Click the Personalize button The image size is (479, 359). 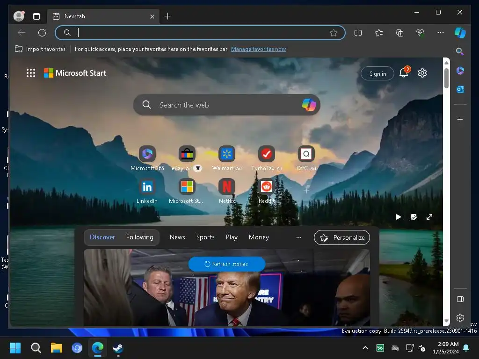(342, 237)
